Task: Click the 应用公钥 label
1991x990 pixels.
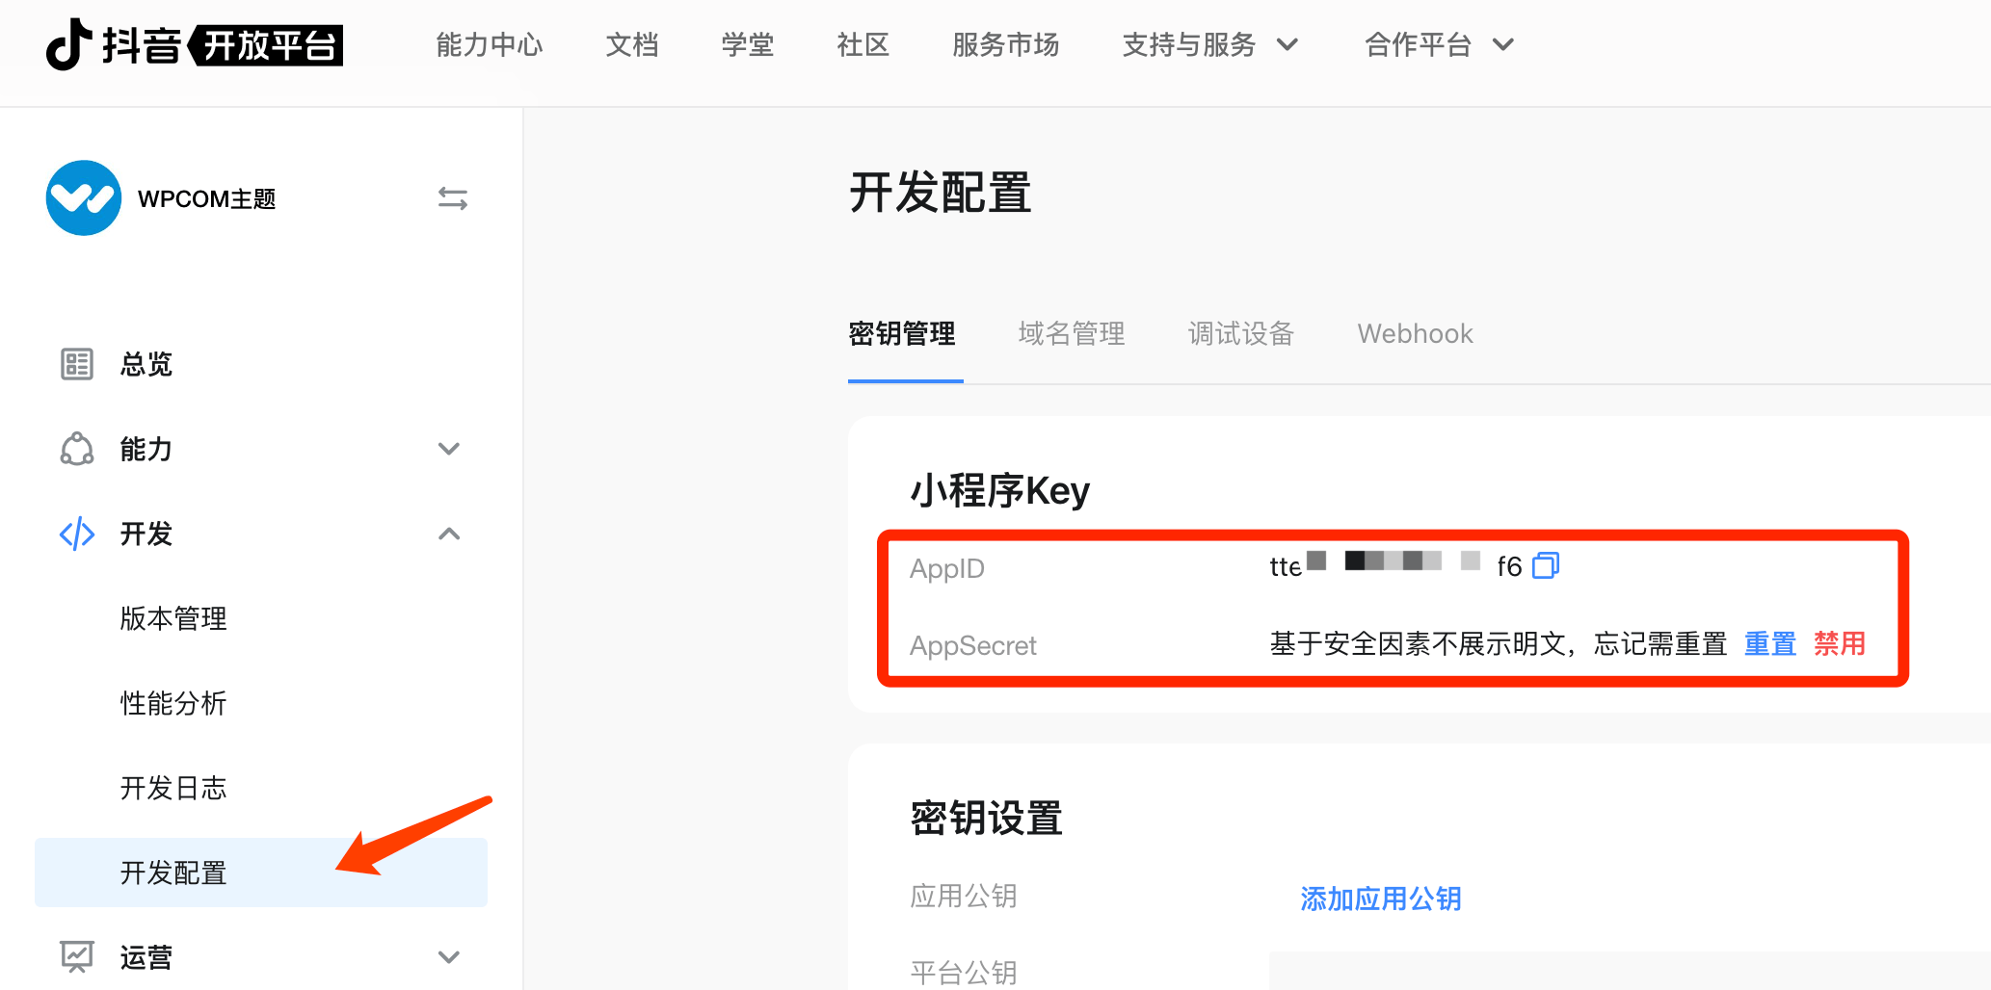Action: click(964, 896)
